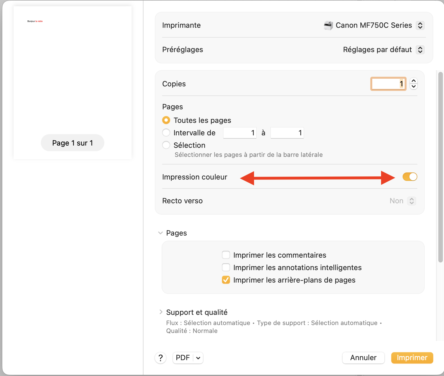Open the PDF options dropdown arrow
This screenshot has height=376, width=444.
coord(198,358)
